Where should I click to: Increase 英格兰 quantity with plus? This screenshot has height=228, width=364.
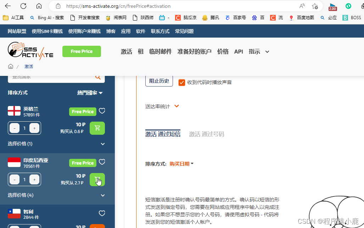[34, 128]
